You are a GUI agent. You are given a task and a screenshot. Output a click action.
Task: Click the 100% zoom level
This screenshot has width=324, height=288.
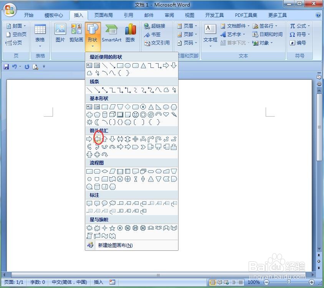[x=253, y=282]
